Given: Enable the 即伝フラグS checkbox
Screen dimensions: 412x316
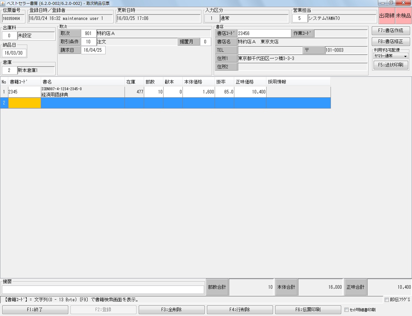Looking at the screenshot, I should (x=387, y=300).
